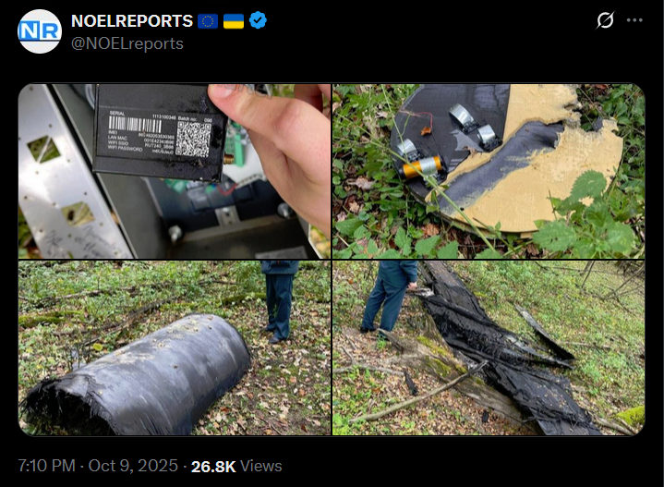Click the QR code on the device label
This screenshot has width=664, height=487.
pyautogui.click(x=194, y=139)
